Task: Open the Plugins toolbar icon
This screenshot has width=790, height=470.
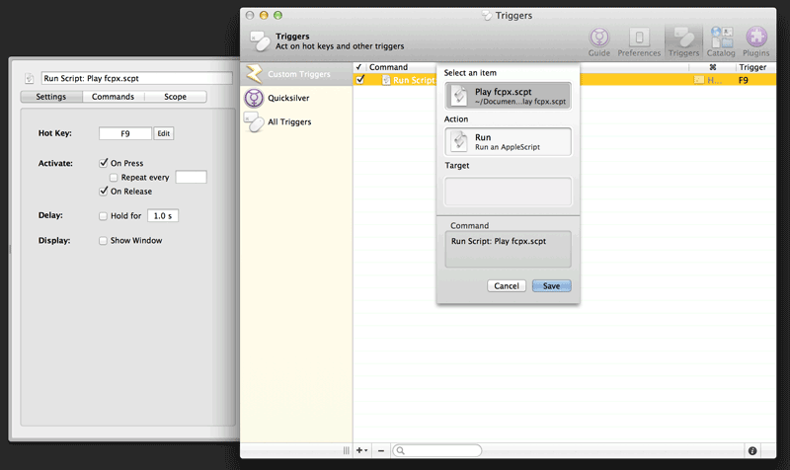Action: pyautogui.click(x=755, y=41)
